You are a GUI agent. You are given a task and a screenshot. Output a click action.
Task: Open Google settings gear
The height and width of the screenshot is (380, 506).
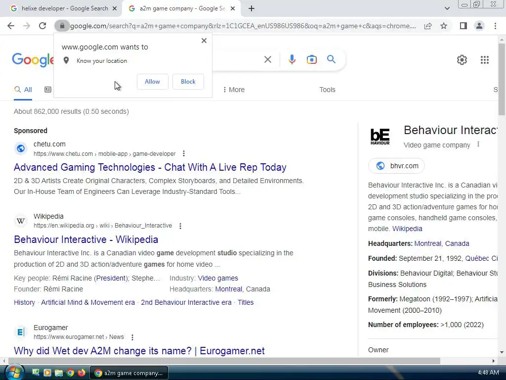[x=462, y=60]
